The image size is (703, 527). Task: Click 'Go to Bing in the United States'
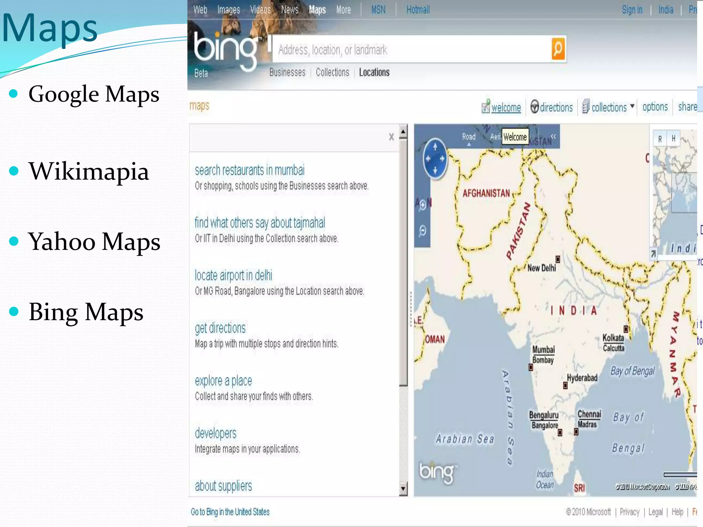[x=230, y=512]
